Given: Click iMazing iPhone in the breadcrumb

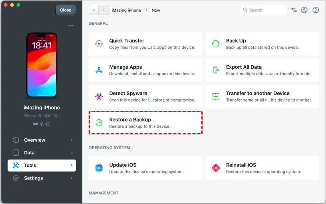Looking at the screenshot, I should tap(126, 10).
